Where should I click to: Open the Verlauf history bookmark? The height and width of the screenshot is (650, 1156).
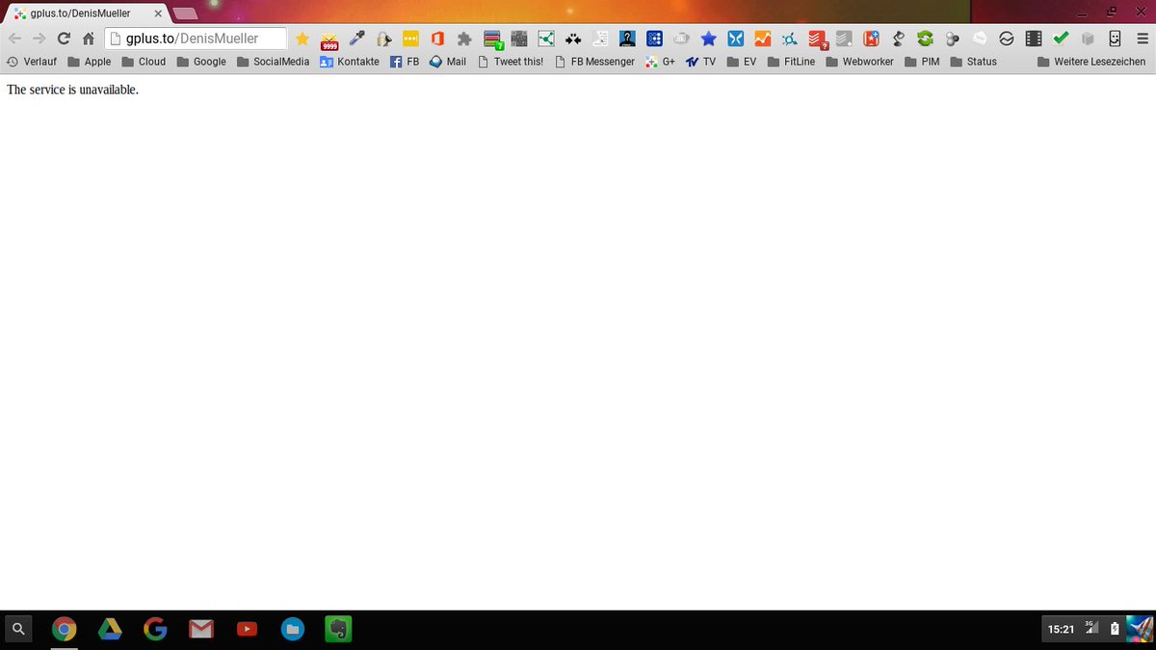coord(31,62)
